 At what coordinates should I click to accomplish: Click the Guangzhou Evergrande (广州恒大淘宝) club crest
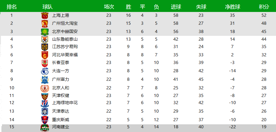[x=44, y=23]
